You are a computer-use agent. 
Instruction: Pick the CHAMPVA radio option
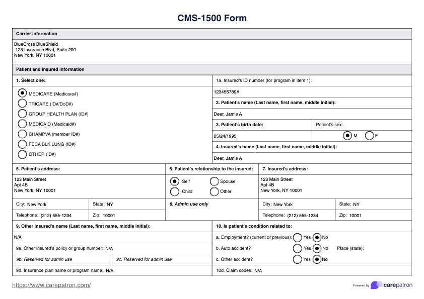[x=22, y=134]
